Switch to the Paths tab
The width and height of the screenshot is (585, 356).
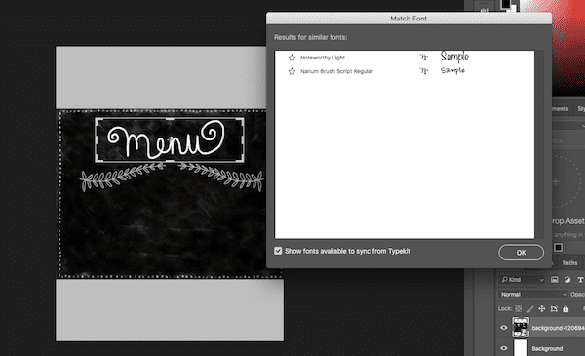(x=569, y=262)
